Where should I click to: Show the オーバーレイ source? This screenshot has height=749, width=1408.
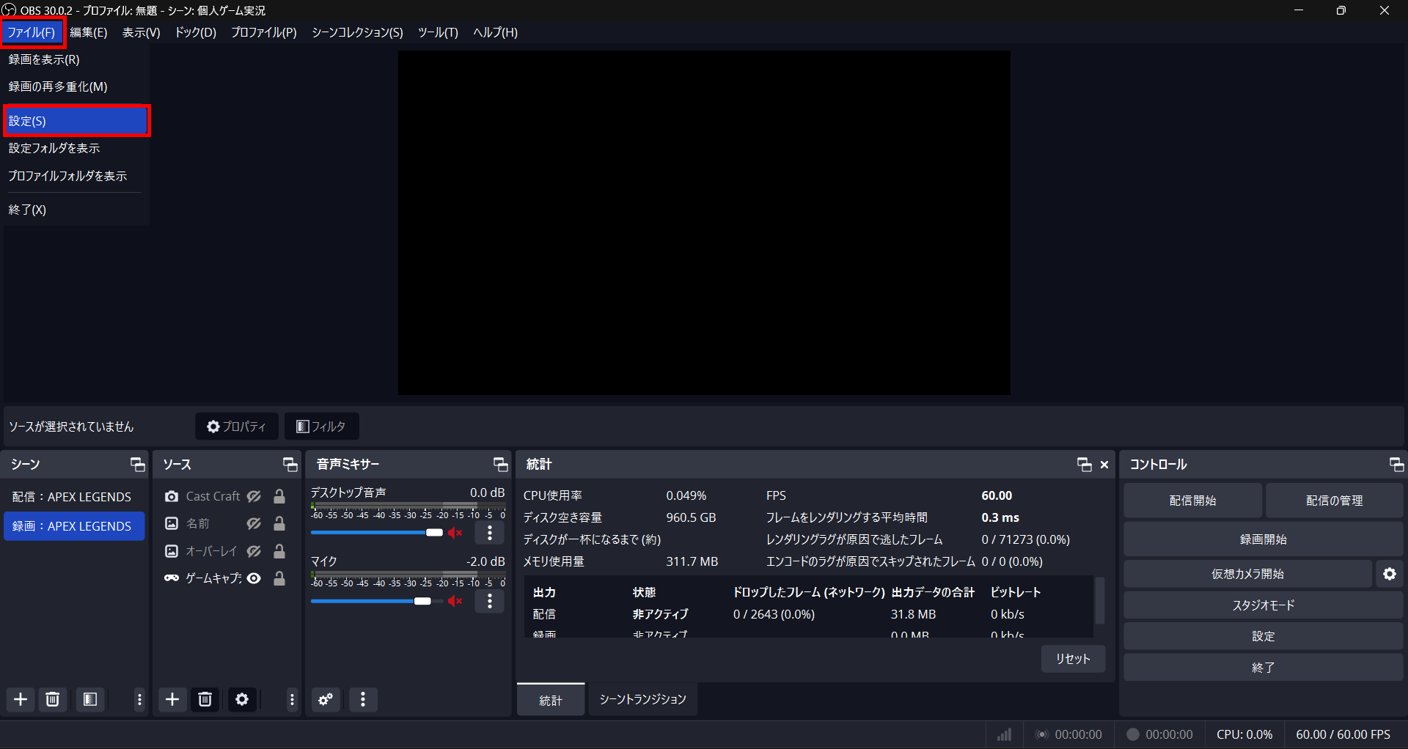point(254,551)
